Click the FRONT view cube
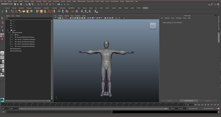Viewport: 221px width, 117px height. coord(153,26)
